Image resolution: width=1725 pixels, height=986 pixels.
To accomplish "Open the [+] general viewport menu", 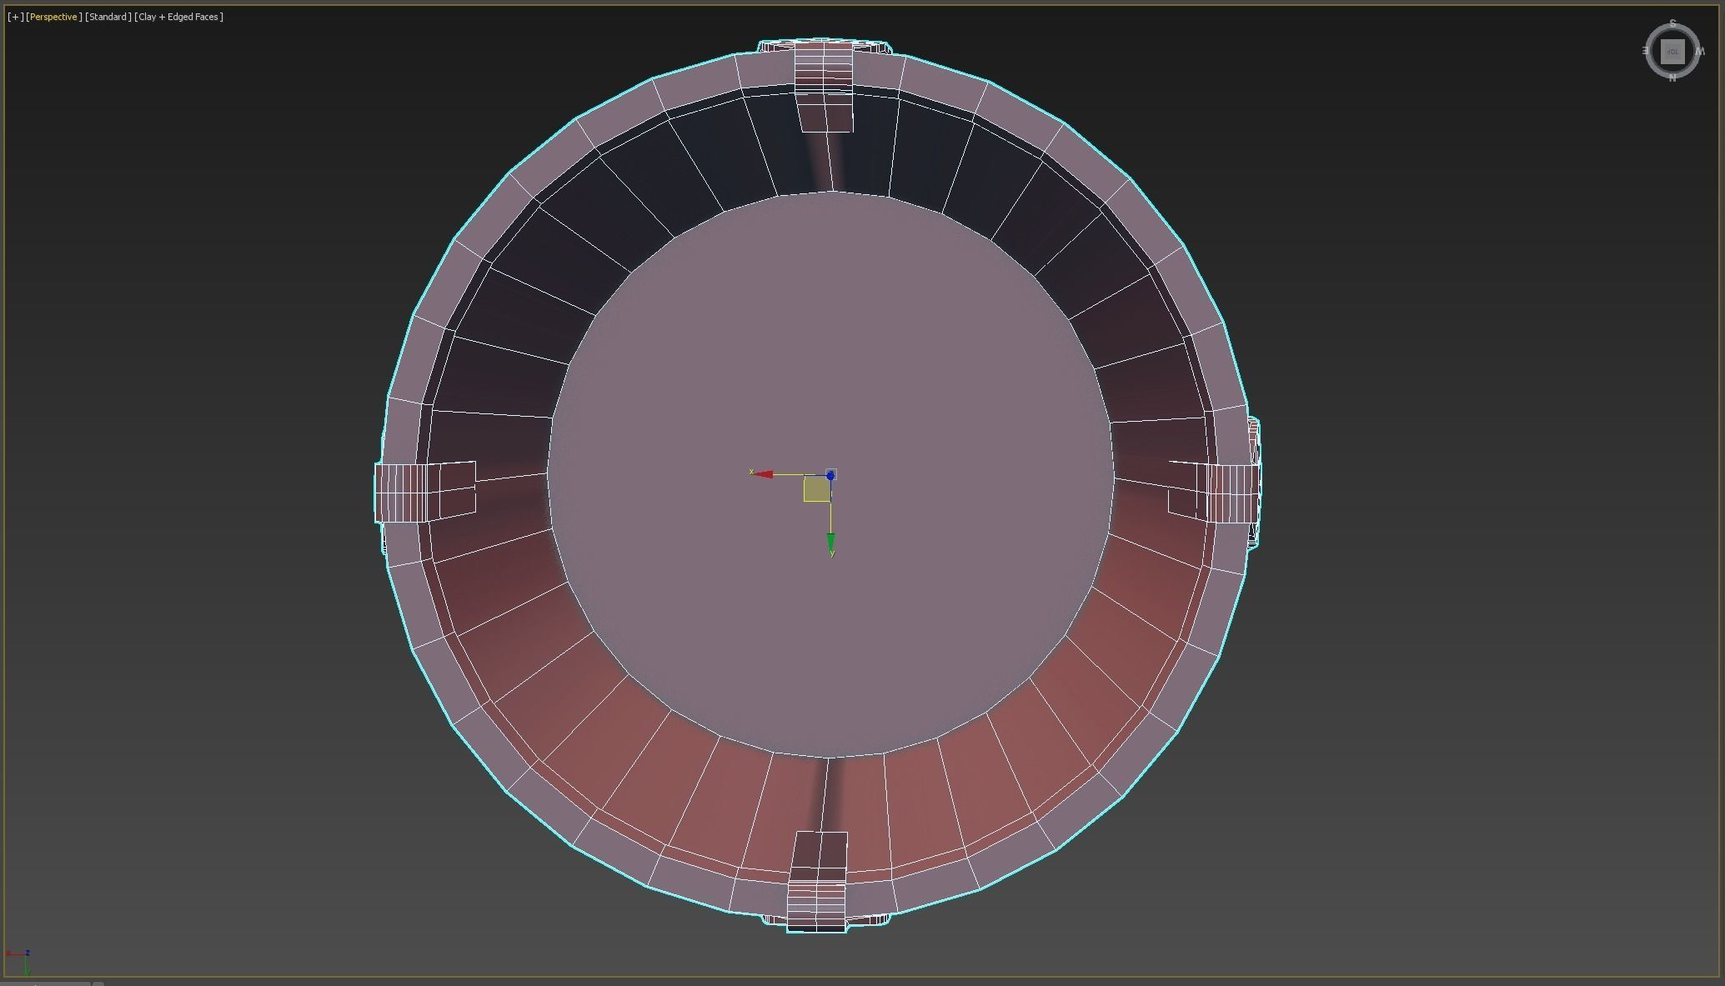I will (15, 17).
